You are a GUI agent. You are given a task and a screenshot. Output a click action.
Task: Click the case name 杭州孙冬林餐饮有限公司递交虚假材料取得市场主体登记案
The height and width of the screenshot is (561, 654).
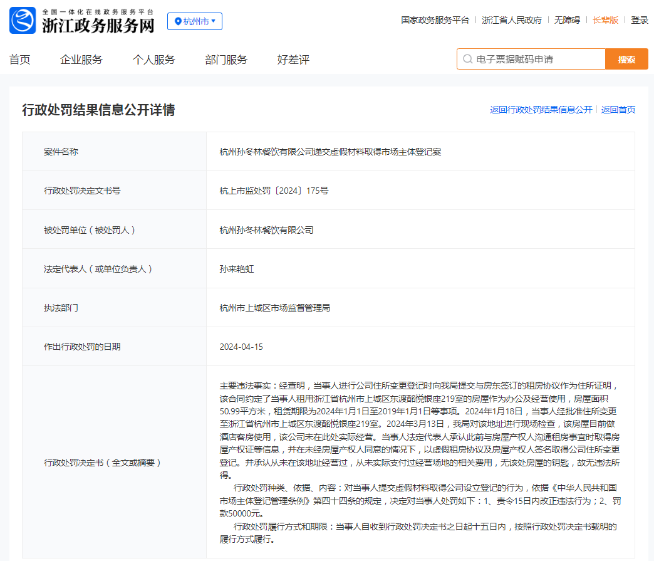pos(330,152)
